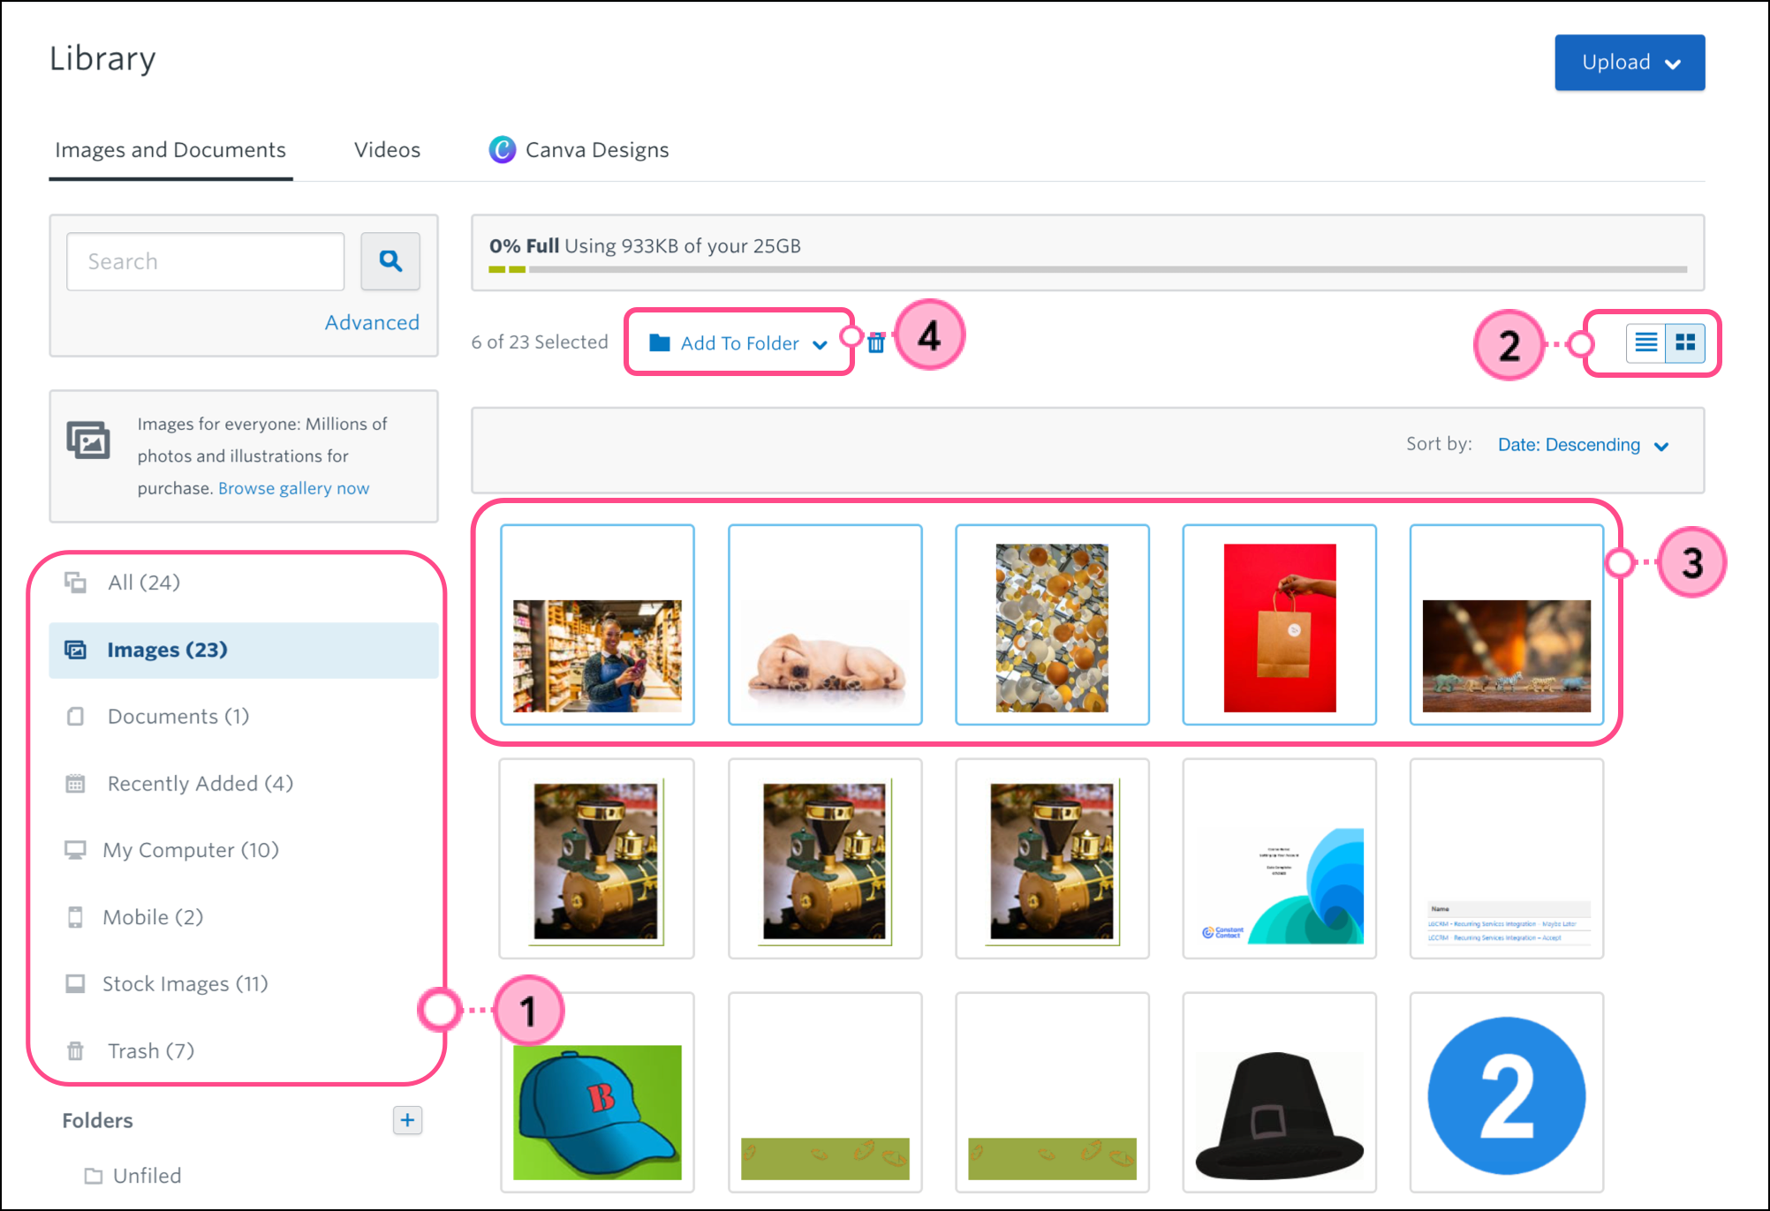
Task: Click the search magnifying glass button
Action: click(390, 261)
